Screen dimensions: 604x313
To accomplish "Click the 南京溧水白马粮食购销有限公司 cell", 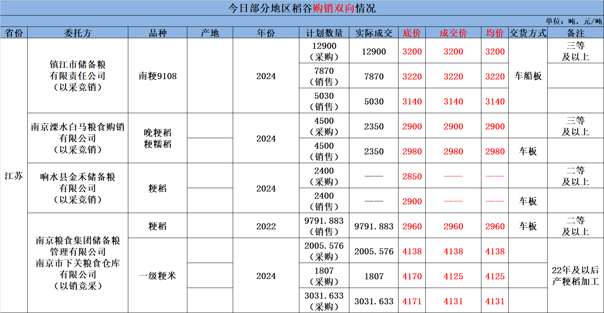I will pyautogui.click(x=78, y=138).
